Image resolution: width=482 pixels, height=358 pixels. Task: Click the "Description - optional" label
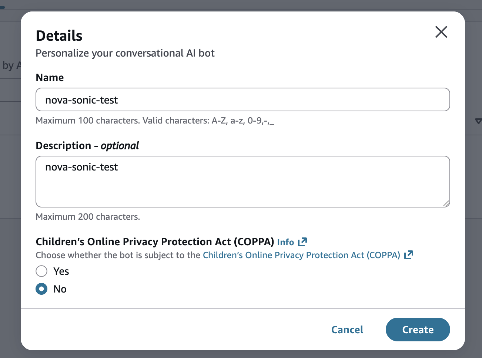coord(87,146)
